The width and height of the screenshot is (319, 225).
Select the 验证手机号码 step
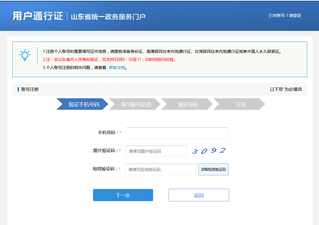(83, 104)
